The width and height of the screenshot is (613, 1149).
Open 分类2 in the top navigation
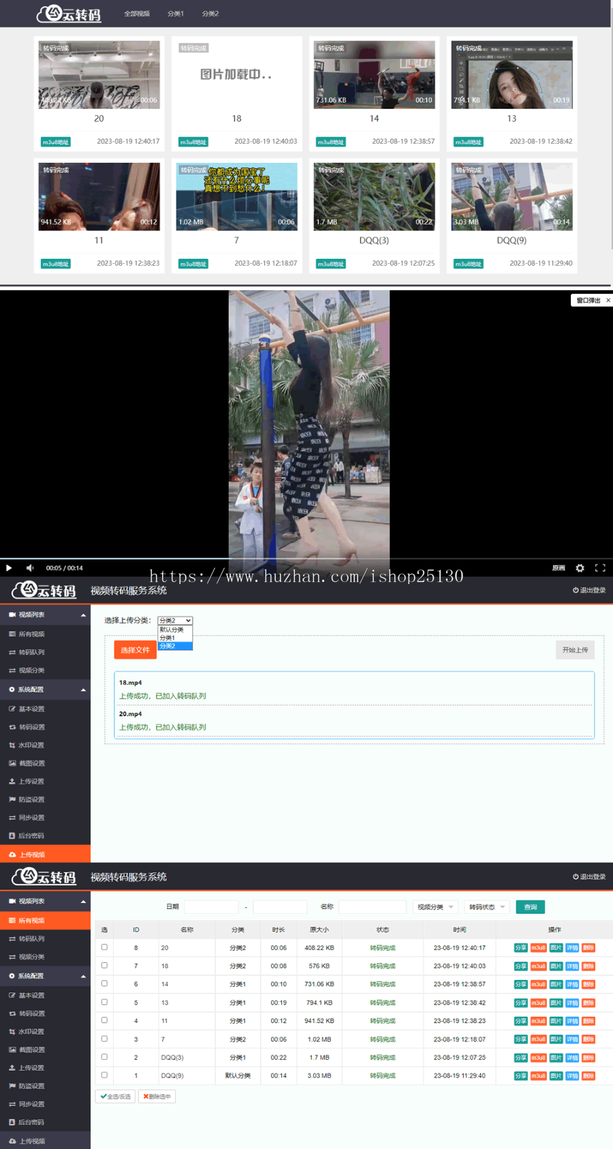[210, 14]
